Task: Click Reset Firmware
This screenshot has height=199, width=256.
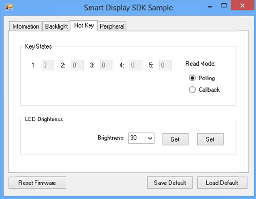Action: tap(37, 183)
